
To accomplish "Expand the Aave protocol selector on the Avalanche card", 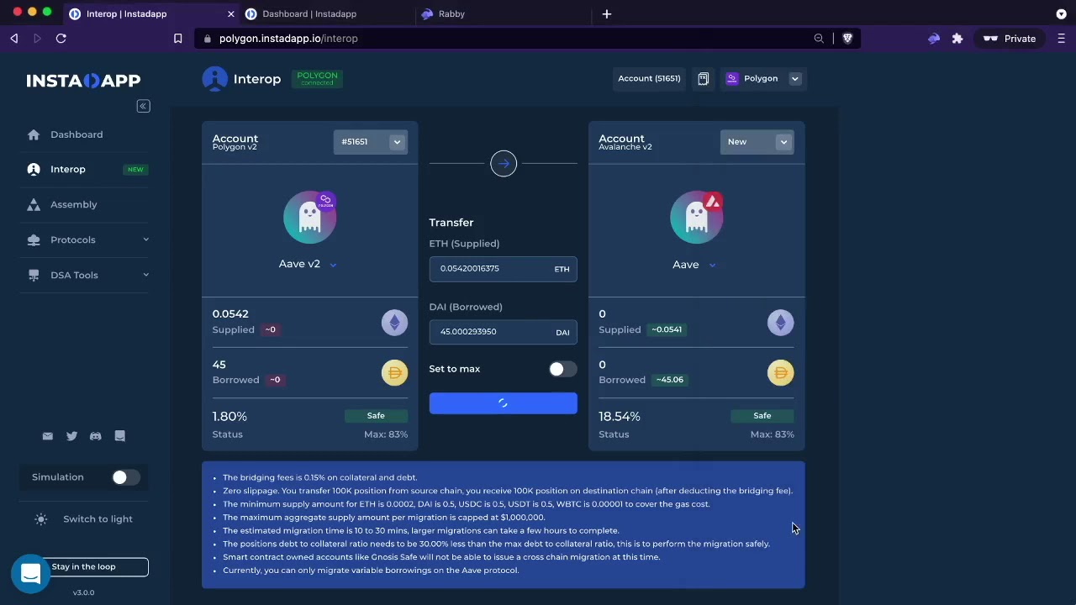I will point(712,266).
